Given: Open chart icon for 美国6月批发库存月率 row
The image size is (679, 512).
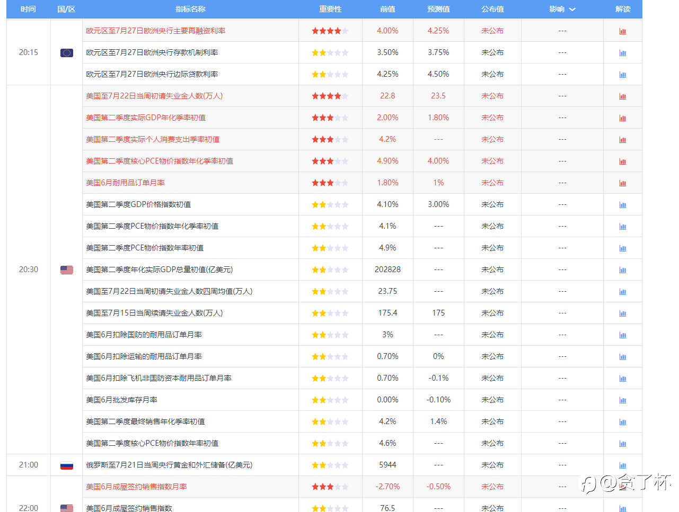Looking at the screenshot, I should point(623,400).
